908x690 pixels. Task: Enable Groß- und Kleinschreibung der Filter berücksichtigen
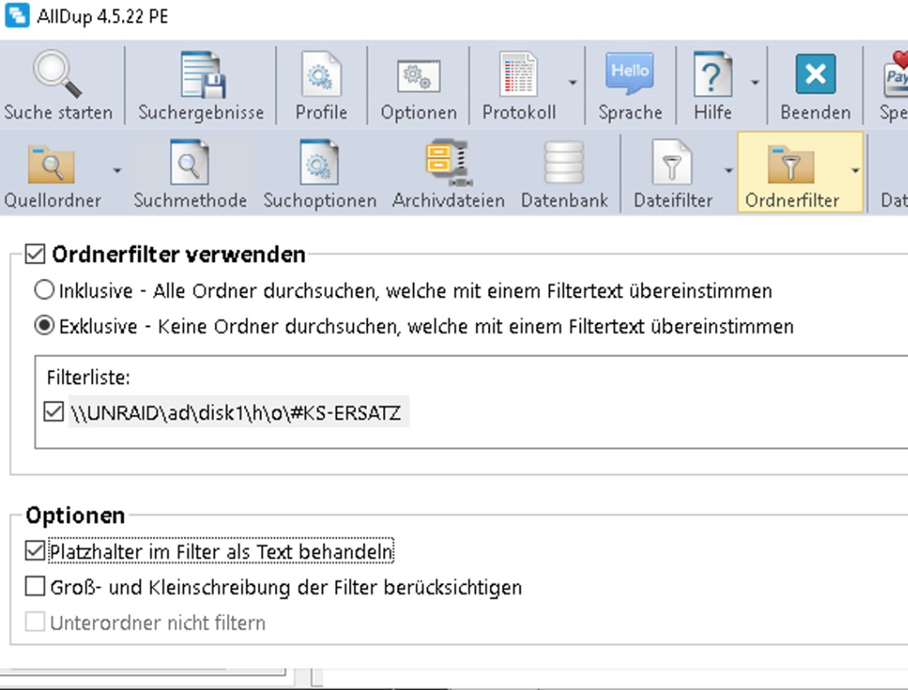tap(35, 587)
